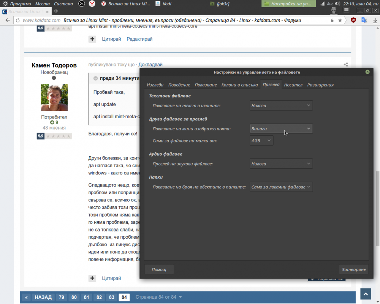The height and width of the screenshot is (304, 380).
Task: Click the page lock security icon
Action: click(x=332, y=21)
